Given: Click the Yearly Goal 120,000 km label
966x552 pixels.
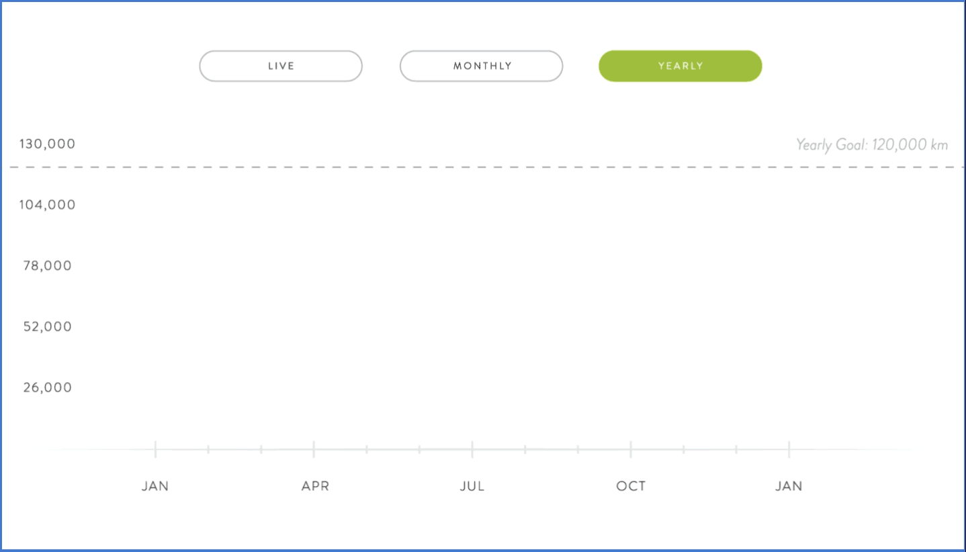Looking at the screenshot, I should tap(871, 144).
